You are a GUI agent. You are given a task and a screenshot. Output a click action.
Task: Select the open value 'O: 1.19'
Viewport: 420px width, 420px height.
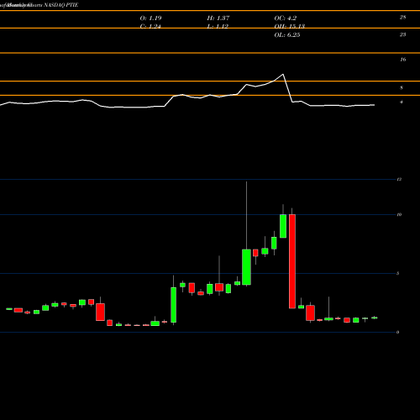150,18
